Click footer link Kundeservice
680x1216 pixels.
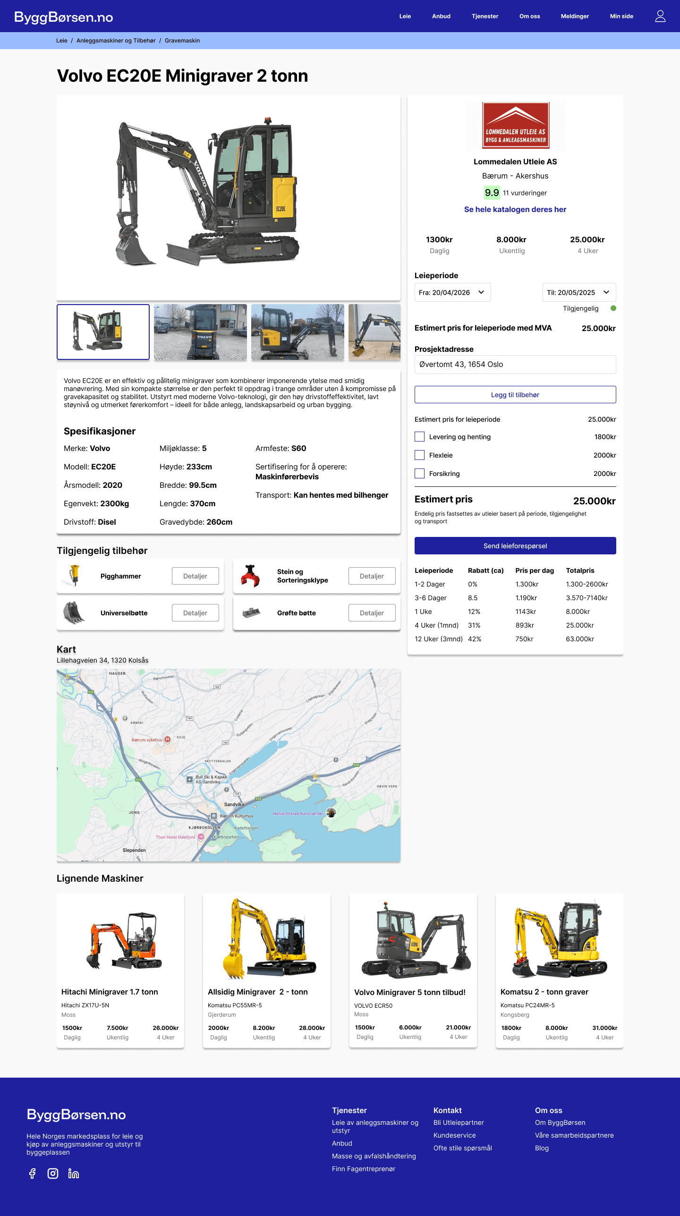coord(455,1135)
